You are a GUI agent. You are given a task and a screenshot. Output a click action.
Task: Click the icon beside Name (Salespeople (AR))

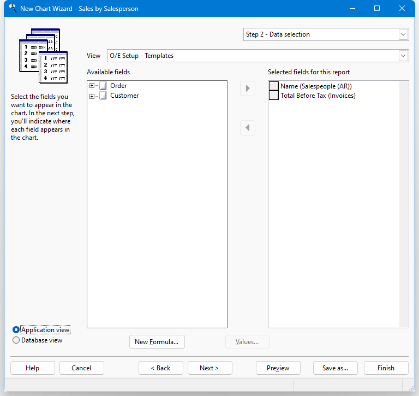tap(274, 86)
